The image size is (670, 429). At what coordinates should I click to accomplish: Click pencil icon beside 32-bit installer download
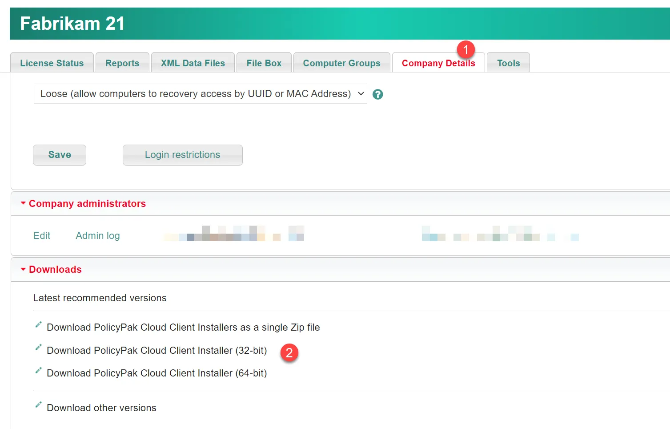tap(39, 348)
